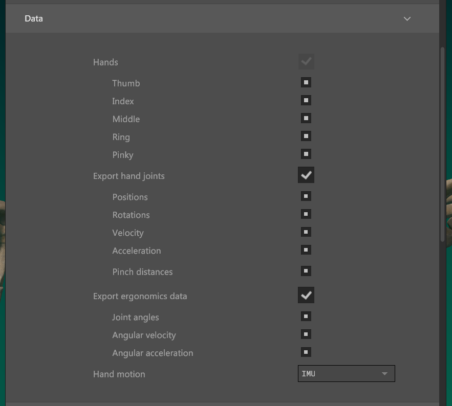Toggle the Middle finger checkbox
452x406 pixels.
click(306, 118)
